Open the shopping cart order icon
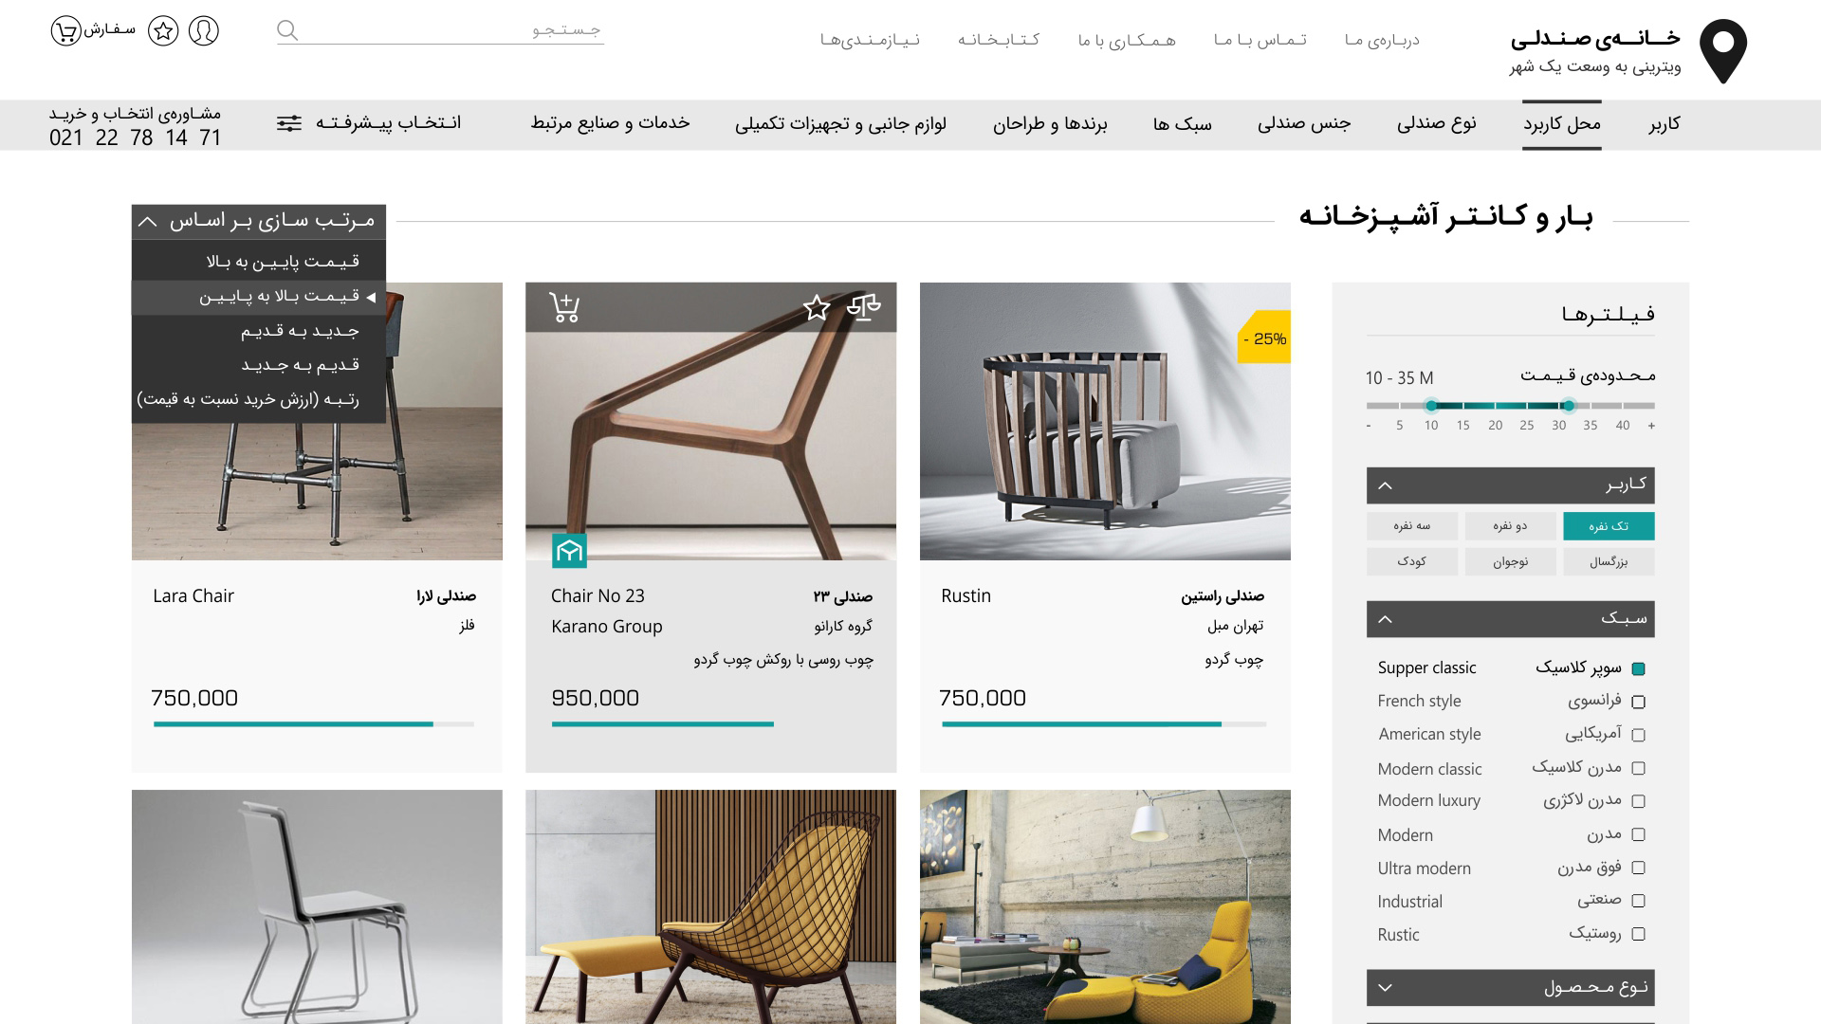 (x=65, y=31)
